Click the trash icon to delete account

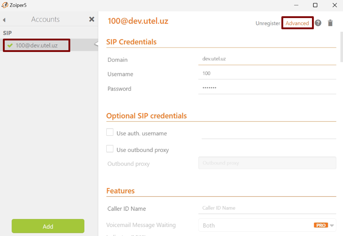click(x=330, y=23)
